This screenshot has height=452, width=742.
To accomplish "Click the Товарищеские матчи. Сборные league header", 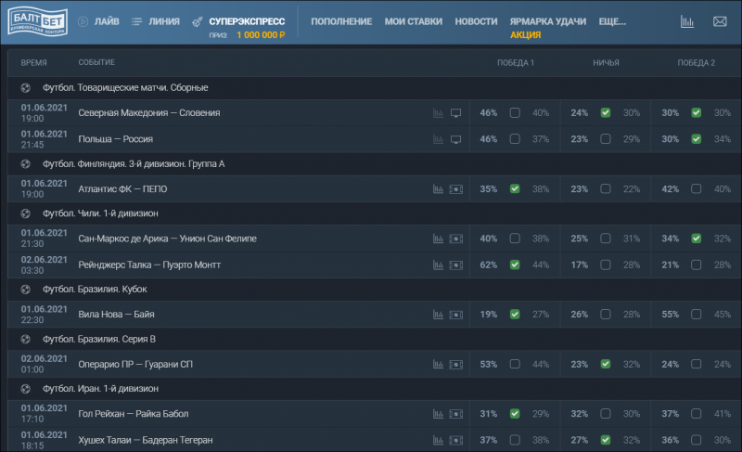I will coord(125,87).
